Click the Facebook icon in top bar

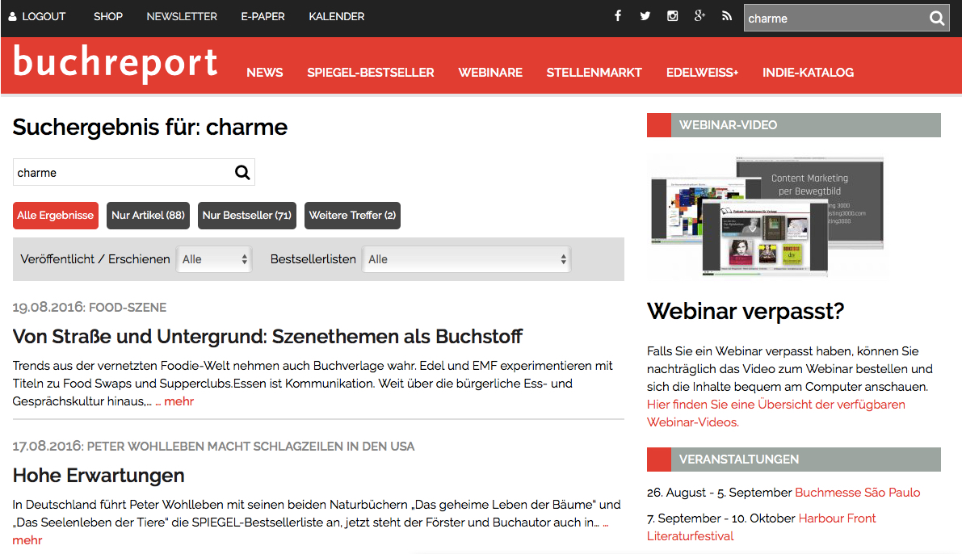pyautogui.click(x=618, y=16)
